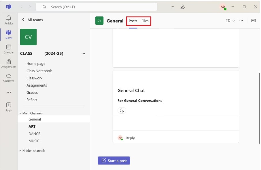Open the Home page item
The width and height of the screenshot is (261, 170).
pyautogui.click(x=36, y=64)
